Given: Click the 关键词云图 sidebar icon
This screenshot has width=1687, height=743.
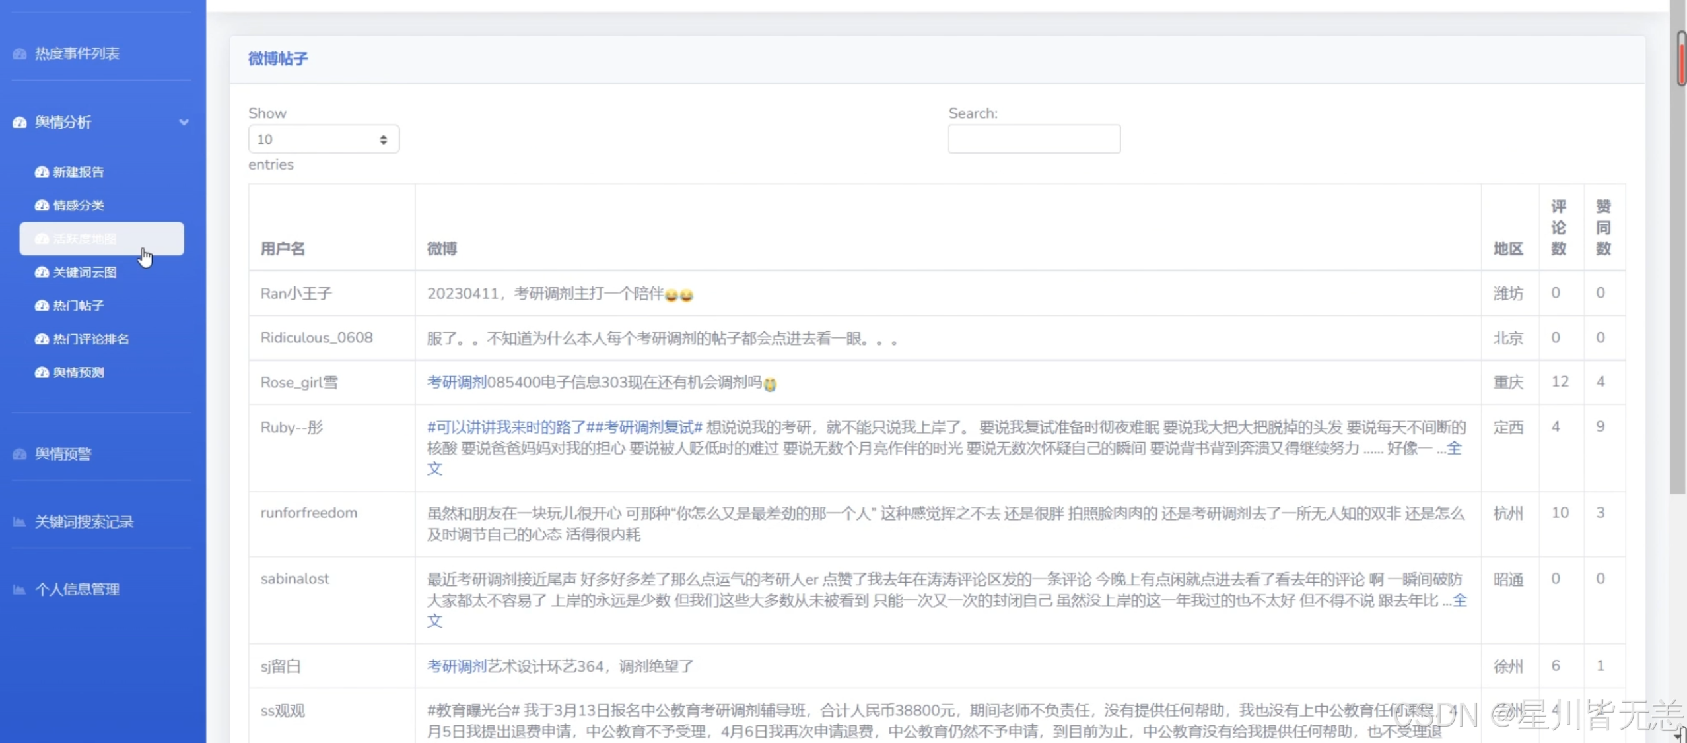Looking at the screenshot, I should coord(42,273).
